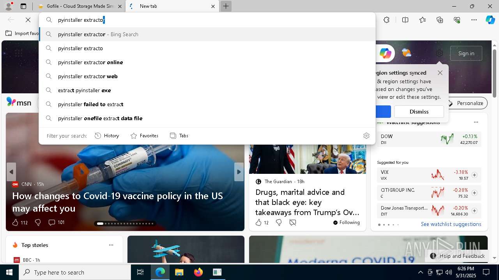Show hidden tray icons chevron
The image size is (499, 280).
(x=420, y=272)
